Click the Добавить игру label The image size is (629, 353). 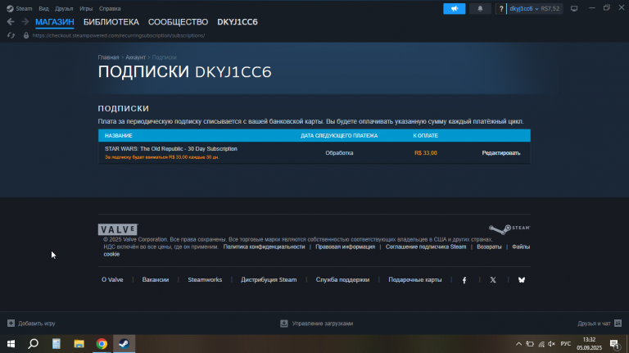(37, 324)
